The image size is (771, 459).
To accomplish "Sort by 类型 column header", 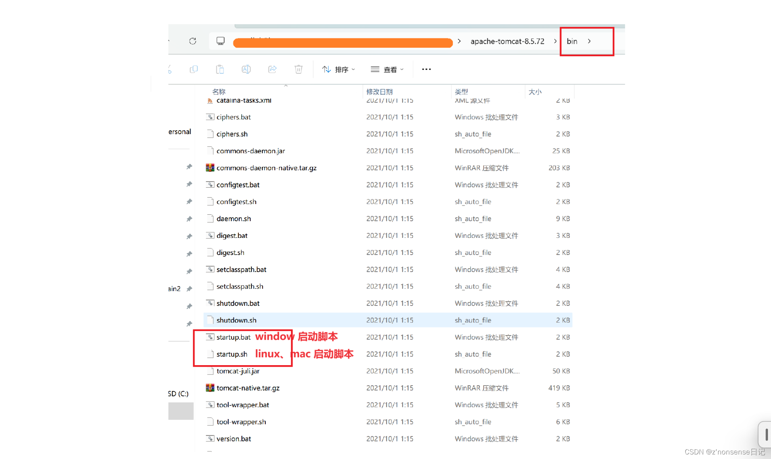I will pos(461,92).
